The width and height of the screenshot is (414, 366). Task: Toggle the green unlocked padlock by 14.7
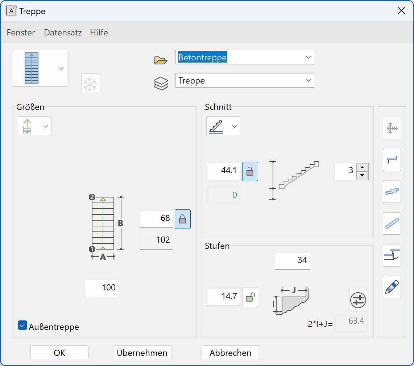250,297
